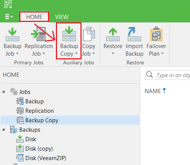Click the Backup Copy tree node icon
Image resolution: width=190 pixels, height=165 pixels.
click(x=20, y=120)
